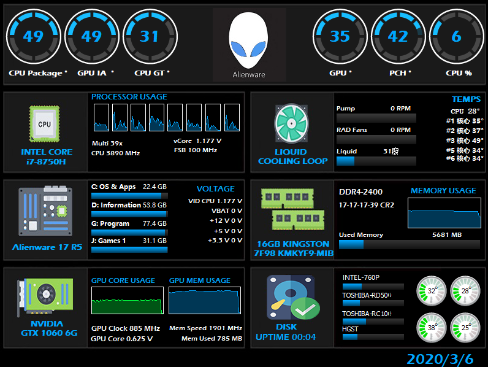The image size is (488, 367).
Task: Click the GPU Core Usage graph
Action: click(128, 300)
